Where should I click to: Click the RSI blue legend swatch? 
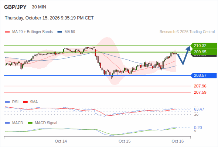(x=7, y=102)
